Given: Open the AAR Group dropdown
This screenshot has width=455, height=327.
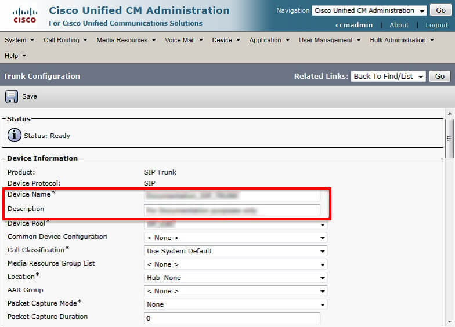Looking at the screenshot, I should pos(236,291).
